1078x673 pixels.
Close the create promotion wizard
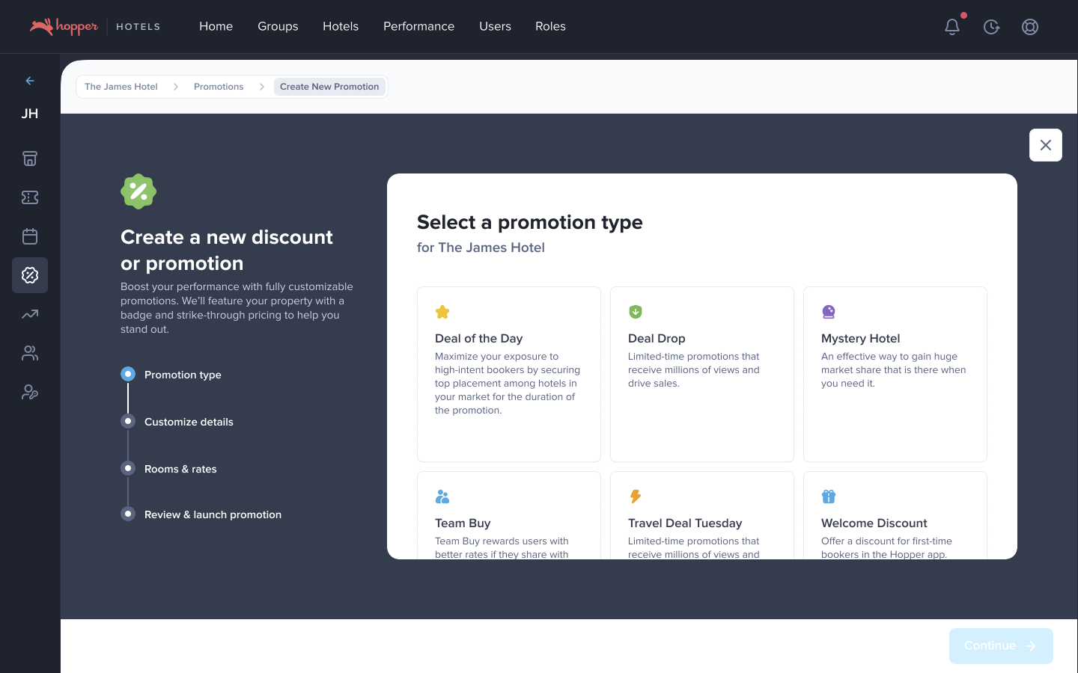click(1045, 145)
